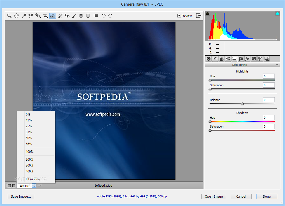The height and width of the screenshot is (206, 285).
Task: Open the Effects (fx) panel tab
Action: coord(247,59)
